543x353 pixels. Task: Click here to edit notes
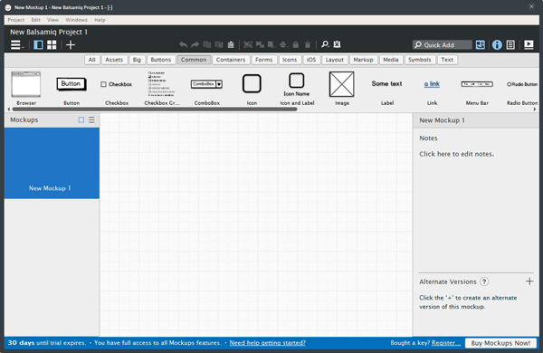pos(456,154)
